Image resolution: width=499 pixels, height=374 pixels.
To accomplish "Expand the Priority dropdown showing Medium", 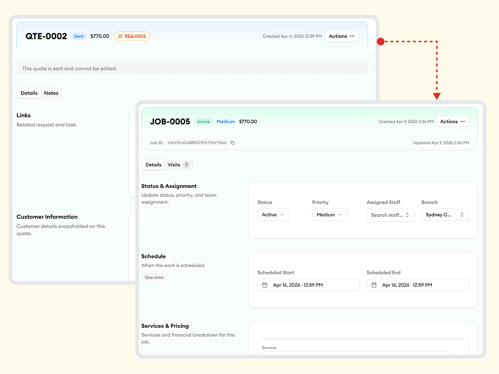I will [330, 215].
